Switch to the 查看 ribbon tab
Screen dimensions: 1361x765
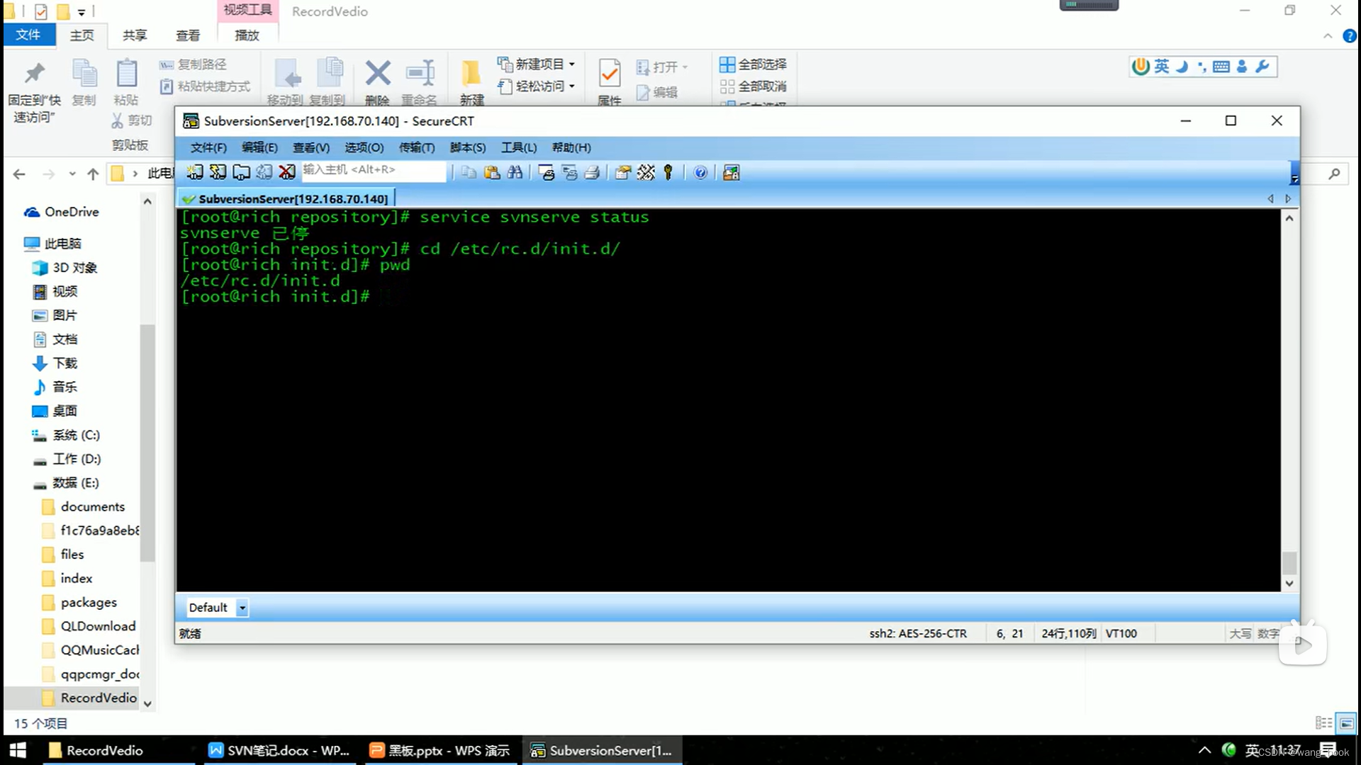188,35
